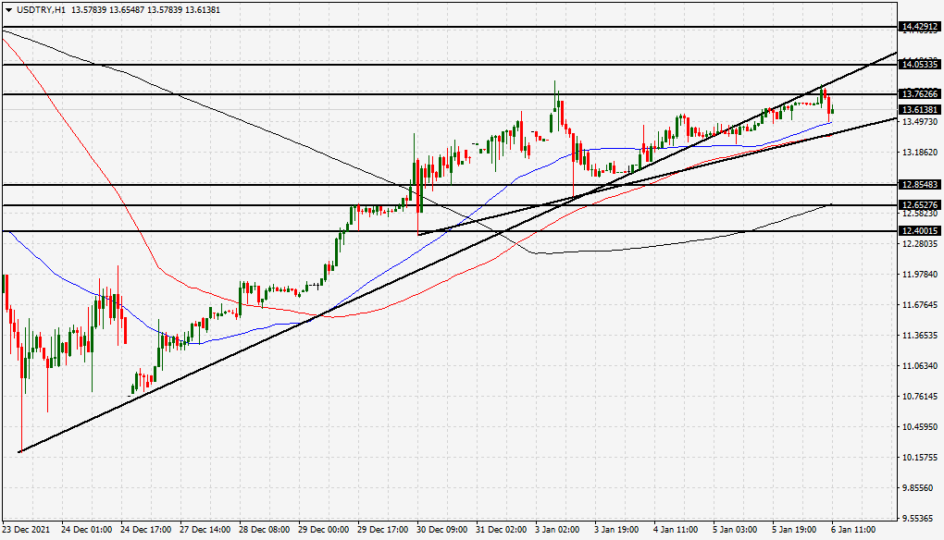Image resolution: width=944 pixels, height=540 pixels.
Task: Click the 24 Dec 17:00 time label
Action: click(x=146, y=530)
